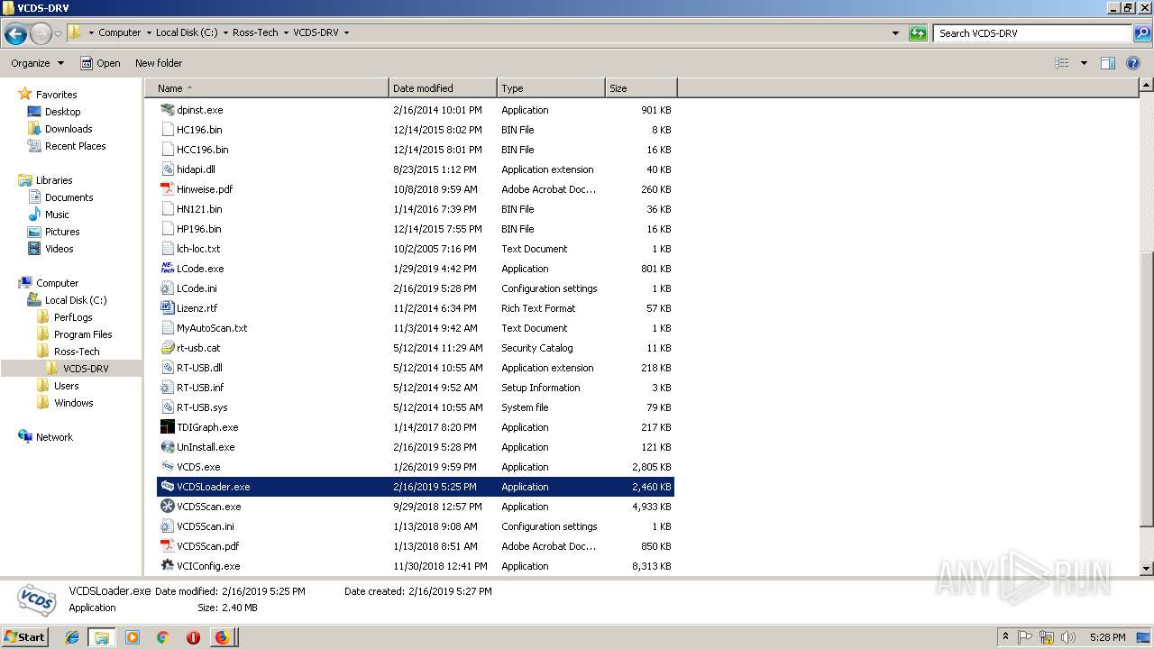Change the view with the Views icon

coord(1062,63)
